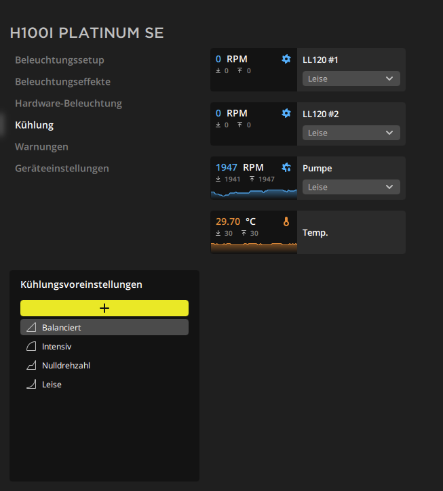
Task: Click the H100I PLATINUM SE title
Action: [87, 33]
